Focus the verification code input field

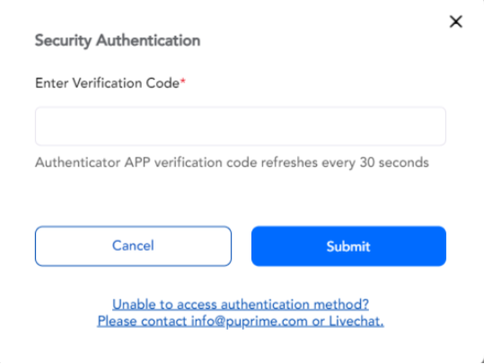241,126
